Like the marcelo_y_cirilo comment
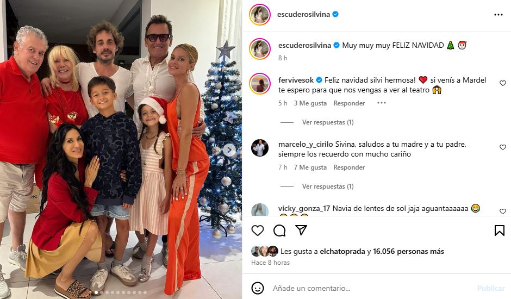This screenshot has height=299, width=511. tap(502, 147)
